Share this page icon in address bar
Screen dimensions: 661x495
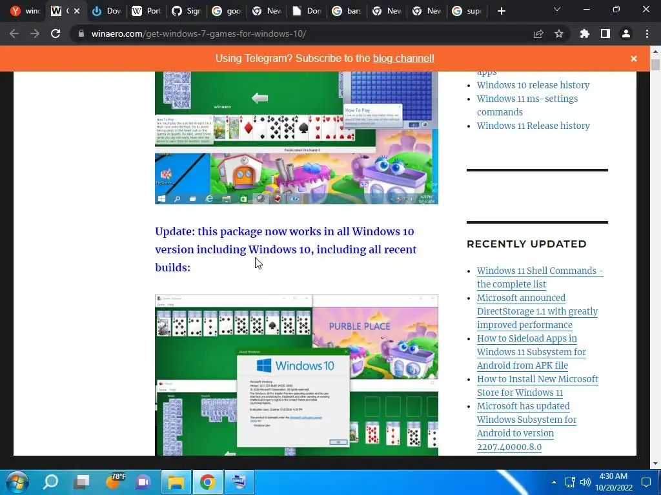(x=538, y=34)
